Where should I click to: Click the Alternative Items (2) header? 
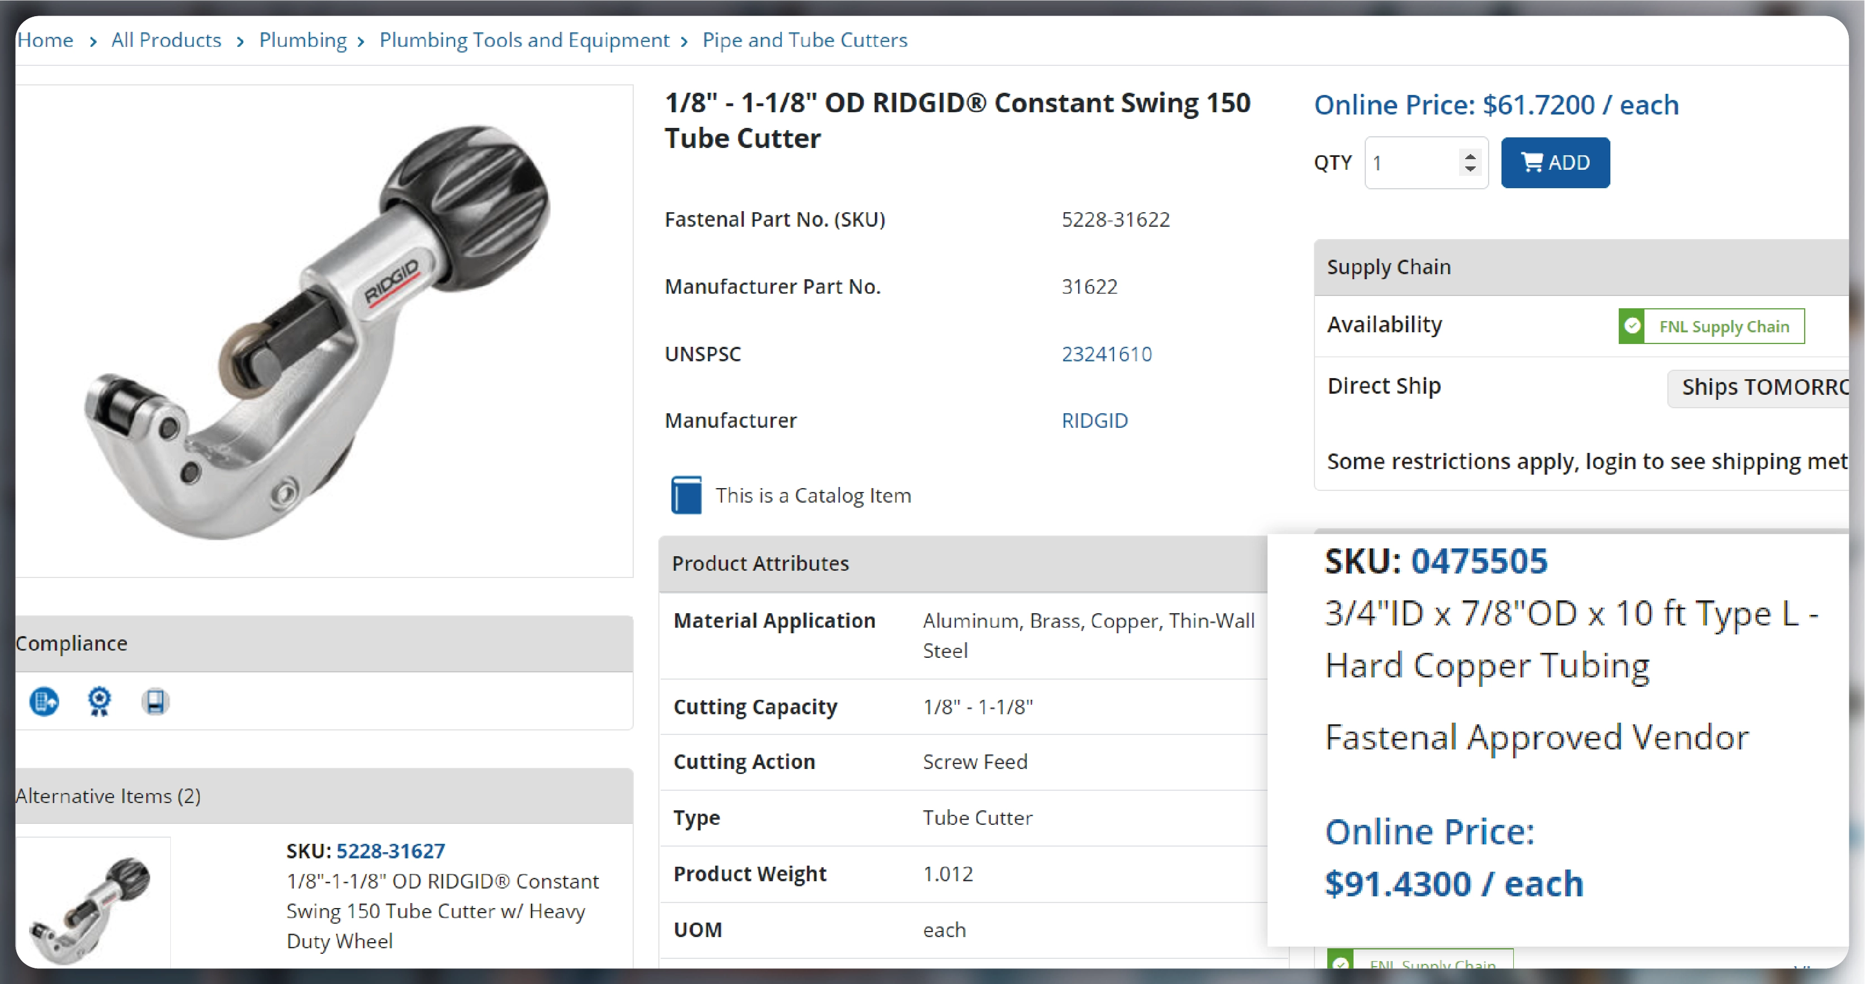click(324, 796)
